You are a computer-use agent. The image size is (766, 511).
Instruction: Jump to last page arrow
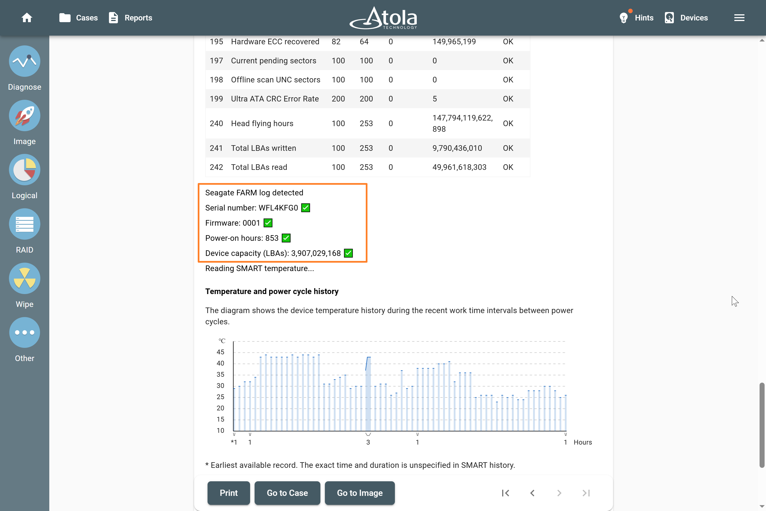[586, 493]
